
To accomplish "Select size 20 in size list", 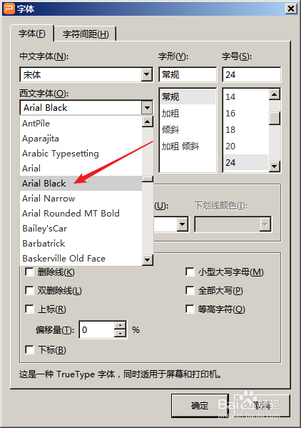I will coord(246,146).
